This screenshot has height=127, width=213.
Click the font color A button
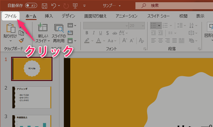99,41
